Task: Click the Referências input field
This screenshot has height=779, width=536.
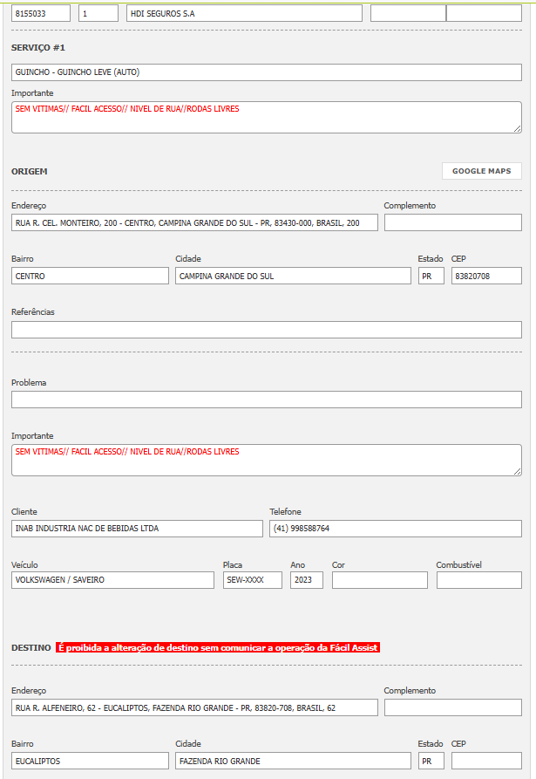Action: coord(267,330)
